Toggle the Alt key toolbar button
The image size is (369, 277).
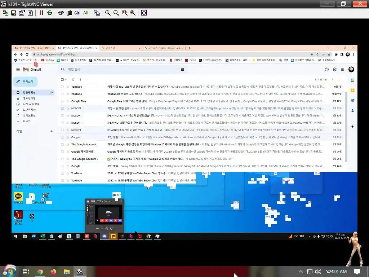point(86,13)
